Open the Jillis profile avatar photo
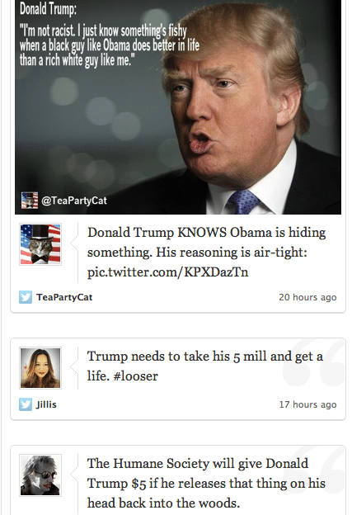Viewport: 352px width, 515px height. pos(40,368)
